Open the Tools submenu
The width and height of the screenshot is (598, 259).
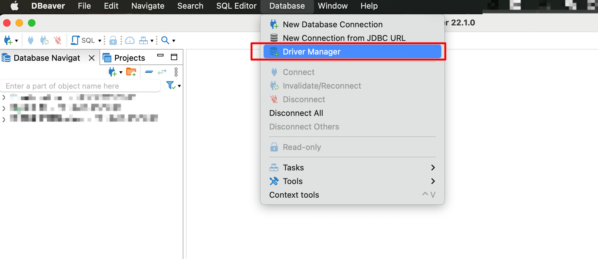tap(352, 181)
